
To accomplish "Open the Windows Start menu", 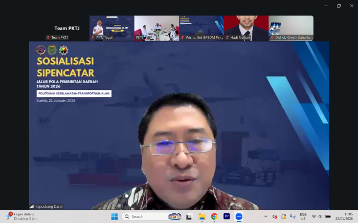I will coord(115,216).
